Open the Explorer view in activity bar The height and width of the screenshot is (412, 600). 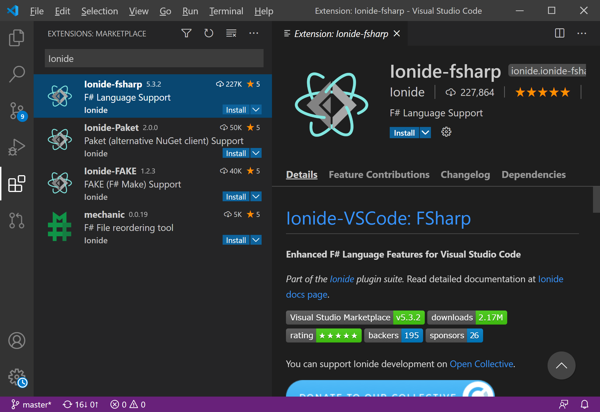pos(17,38)
